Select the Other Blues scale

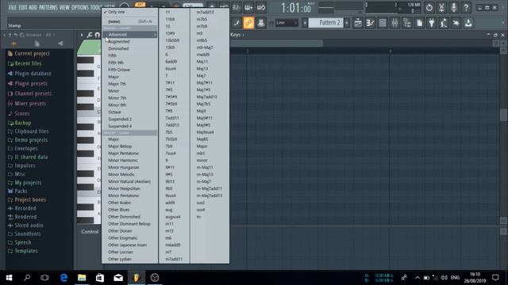click(129, 210)
